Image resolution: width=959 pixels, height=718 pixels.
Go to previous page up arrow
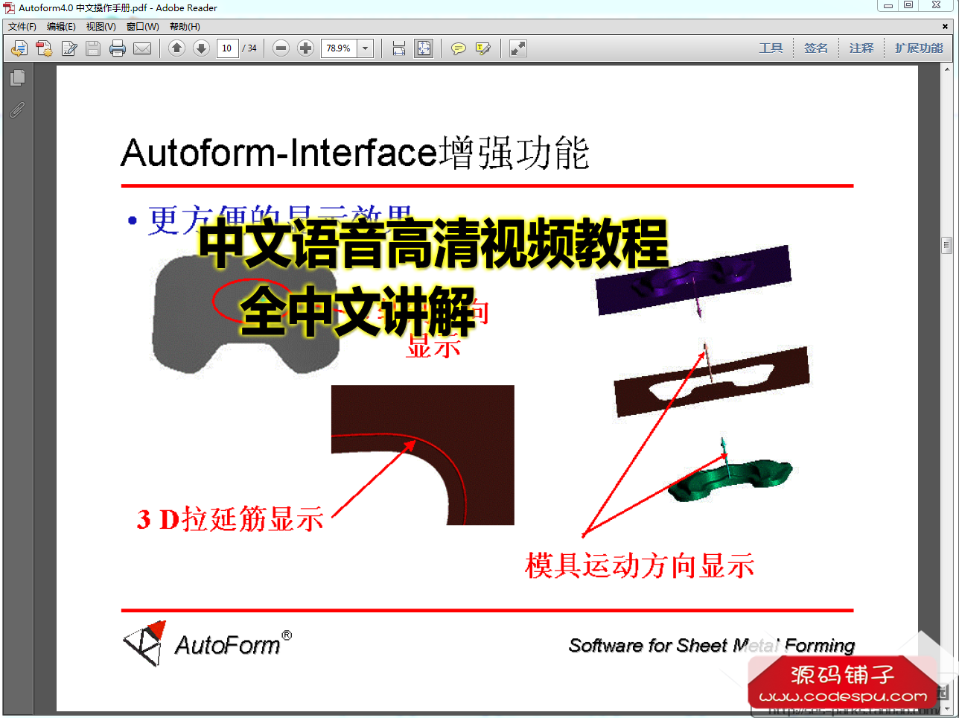176,48
